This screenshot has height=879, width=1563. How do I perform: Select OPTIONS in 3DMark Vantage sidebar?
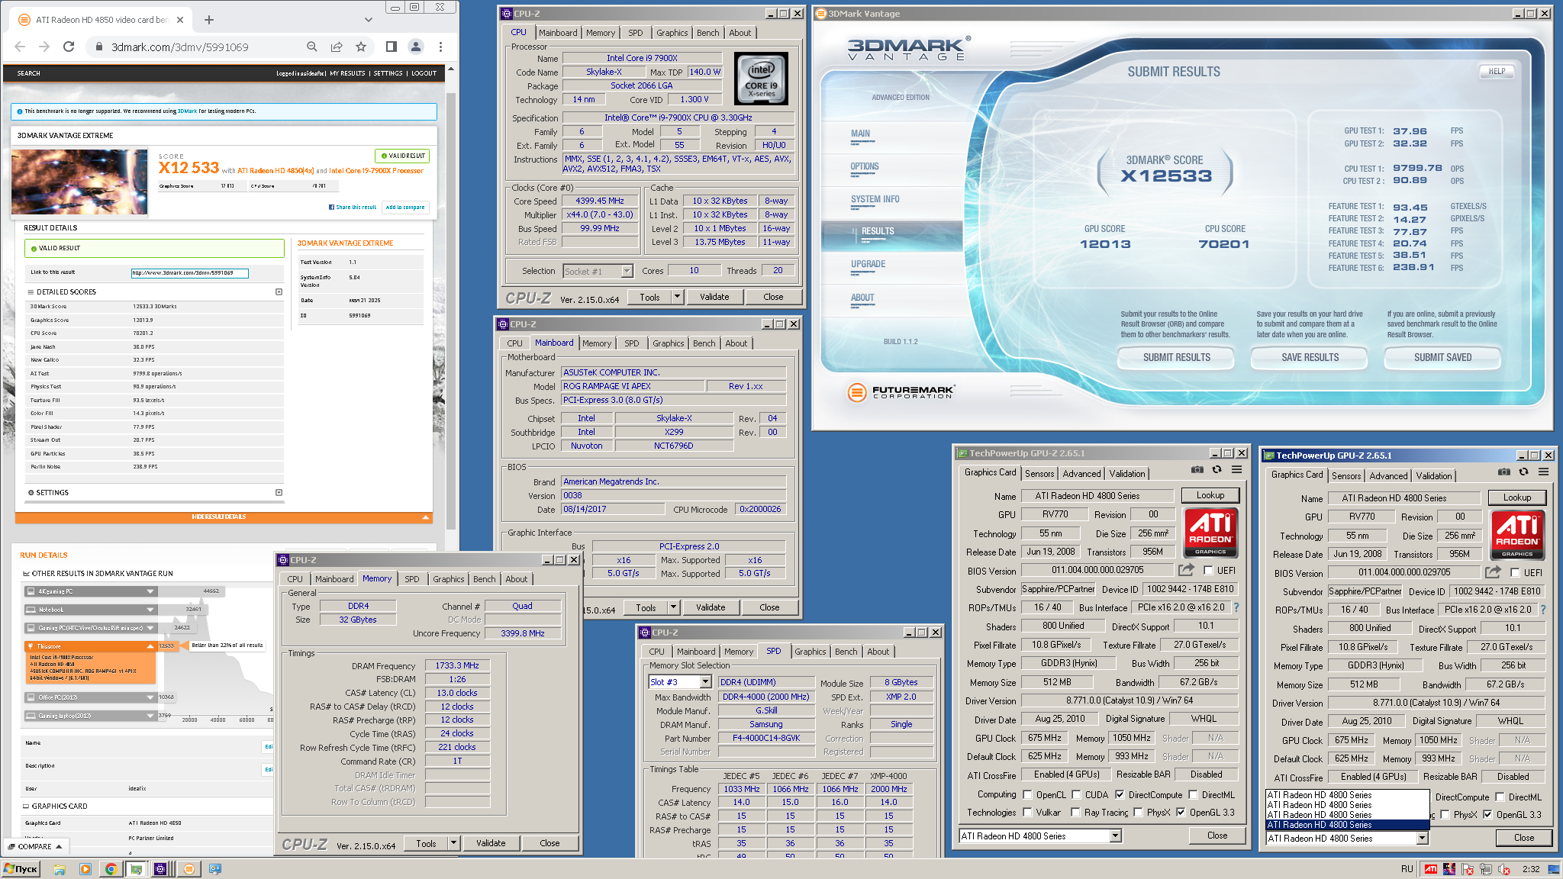[865, 166]
